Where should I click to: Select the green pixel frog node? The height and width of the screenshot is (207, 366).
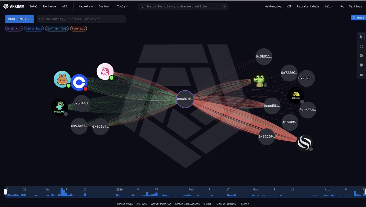[259, 79]
